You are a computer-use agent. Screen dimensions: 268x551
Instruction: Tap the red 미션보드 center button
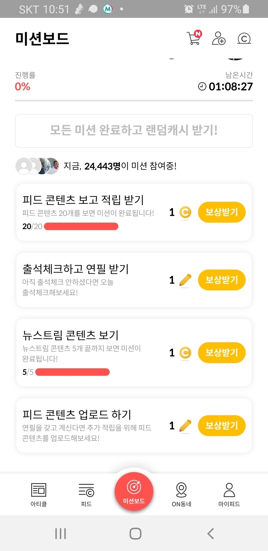tap(134, 491)
